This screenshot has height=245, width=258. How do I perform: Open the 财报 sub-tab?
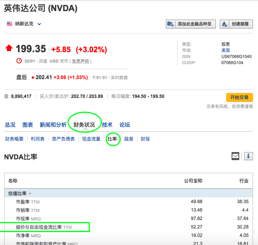(x=145, y=139)
